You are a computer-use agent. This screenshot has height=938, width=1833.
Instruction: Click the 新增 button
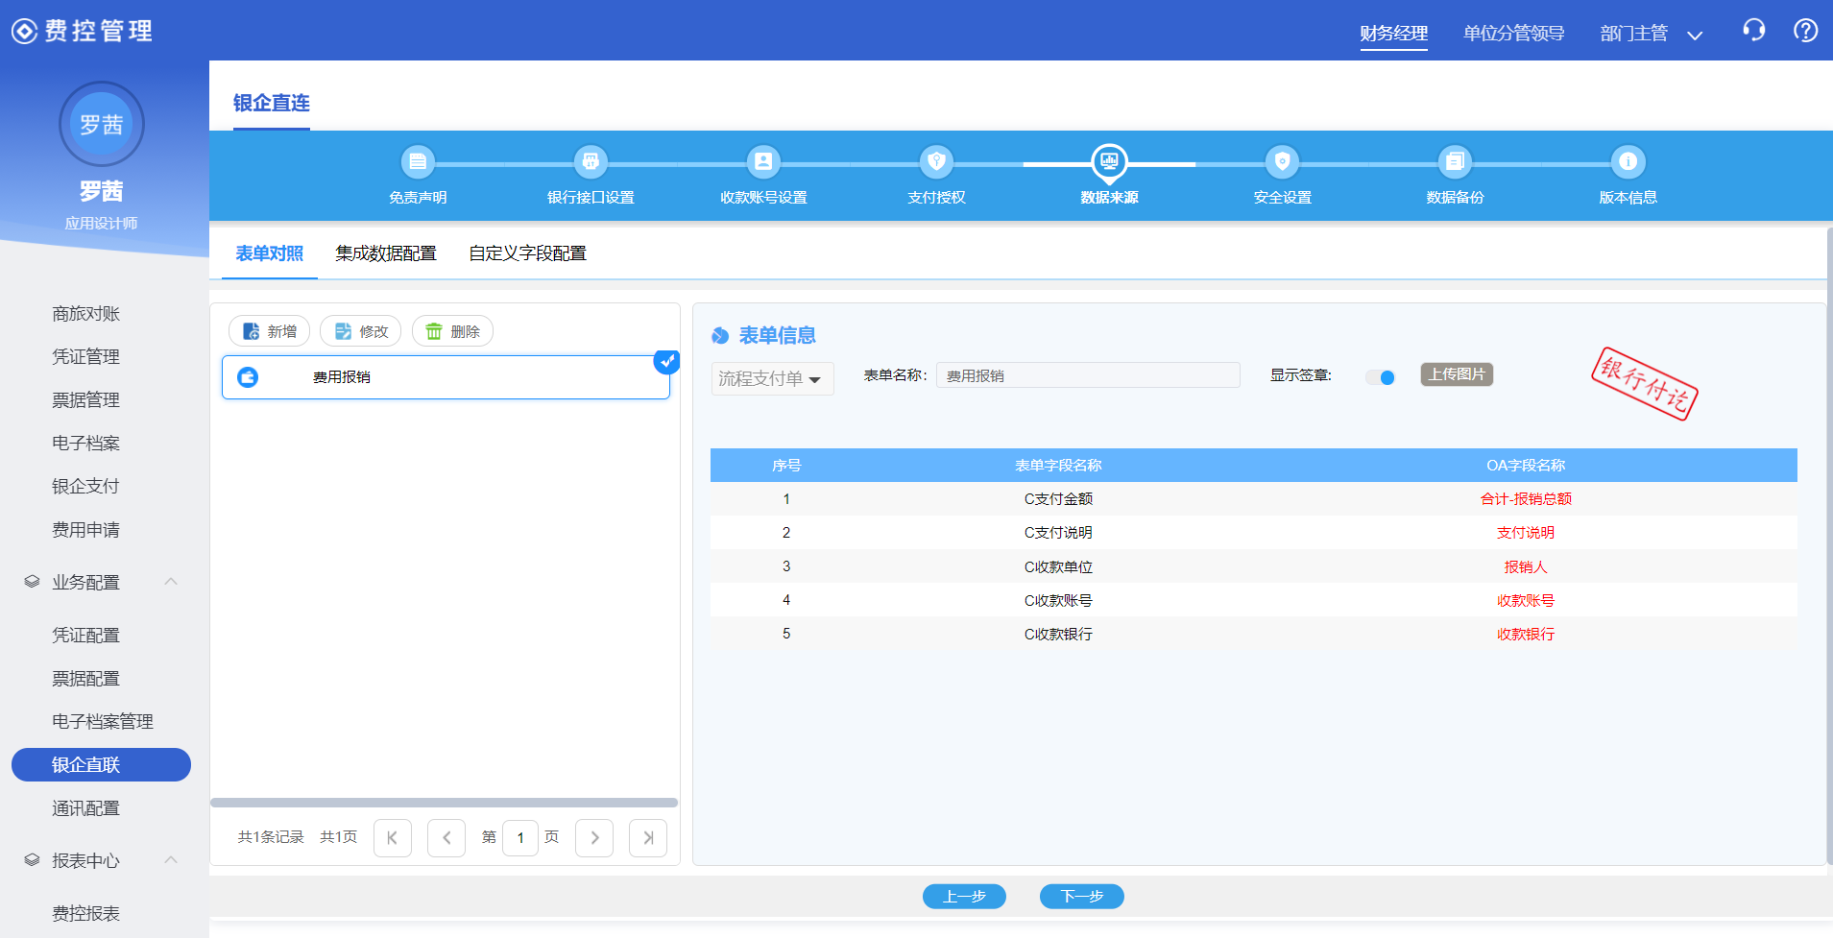[x=269, y=331]
